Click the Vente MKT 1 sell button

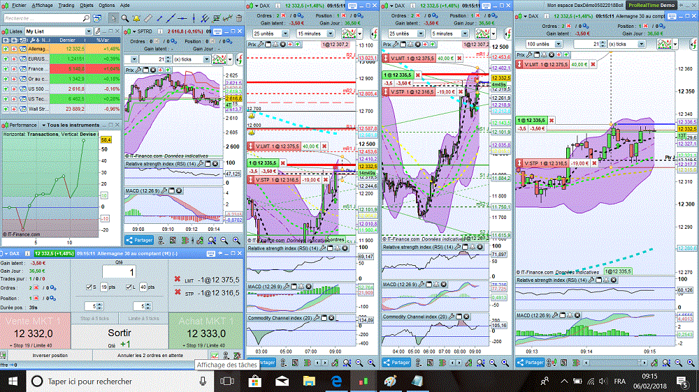coord(35,331)
